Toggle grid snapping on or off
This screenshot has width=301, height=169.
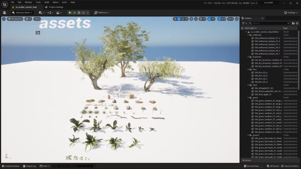pos(200,19)
